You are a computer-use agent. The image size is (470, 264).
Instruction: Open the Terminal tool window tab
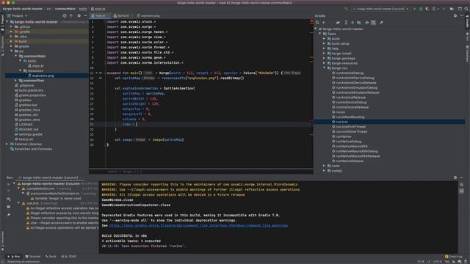click(32, 257)
